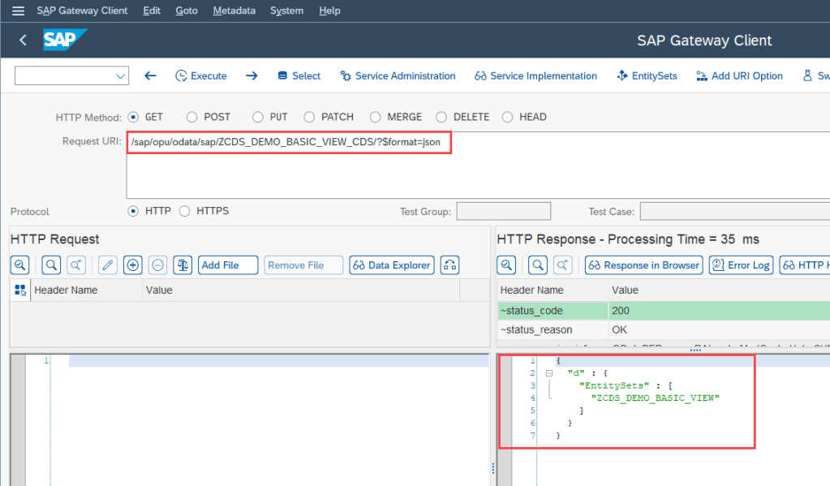
Task: Open the Metadata menu
Action: [234, 11]
